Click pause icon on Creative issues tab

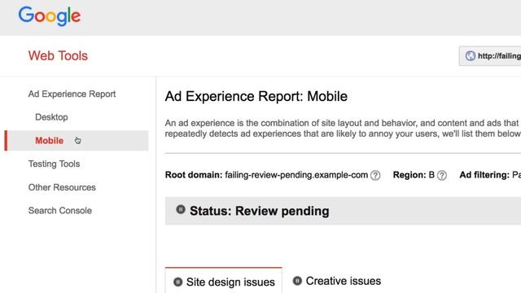(297, 281)
